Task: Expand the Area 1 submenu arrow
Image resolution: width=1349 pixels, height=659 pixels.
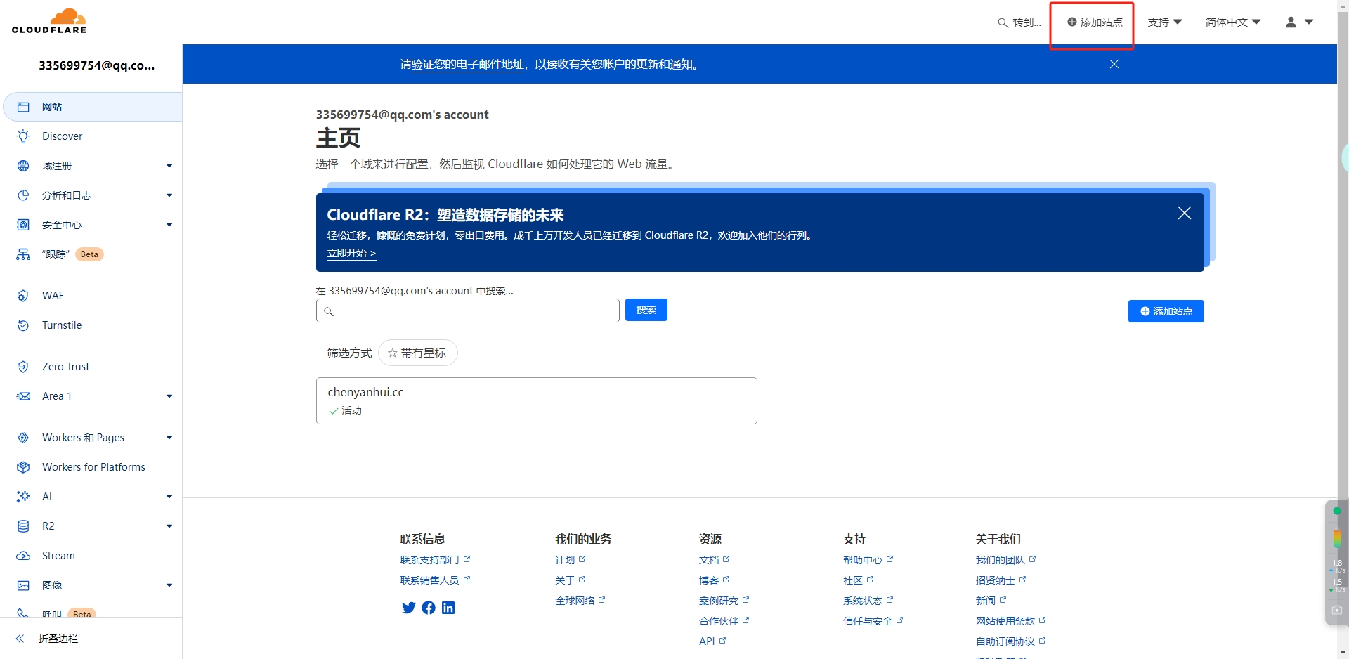Action: pos(169,396)
